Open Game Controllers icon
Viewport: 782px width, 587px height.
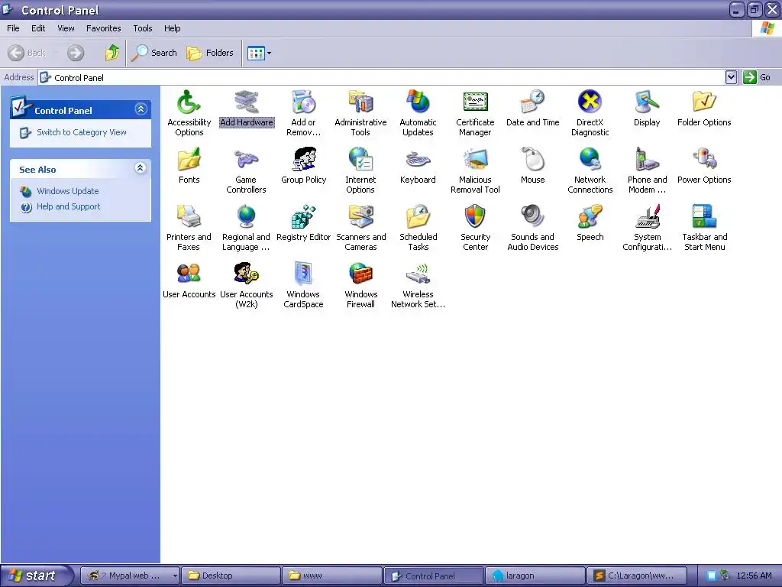(x=247, y=160)
